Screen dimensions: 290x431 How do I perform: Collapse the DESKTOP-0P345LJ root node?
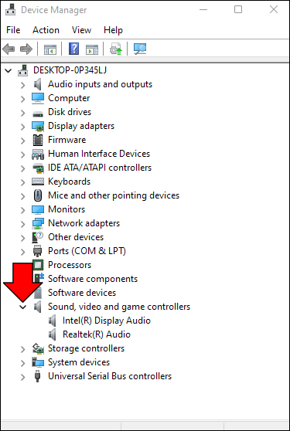tap(9, 70)
